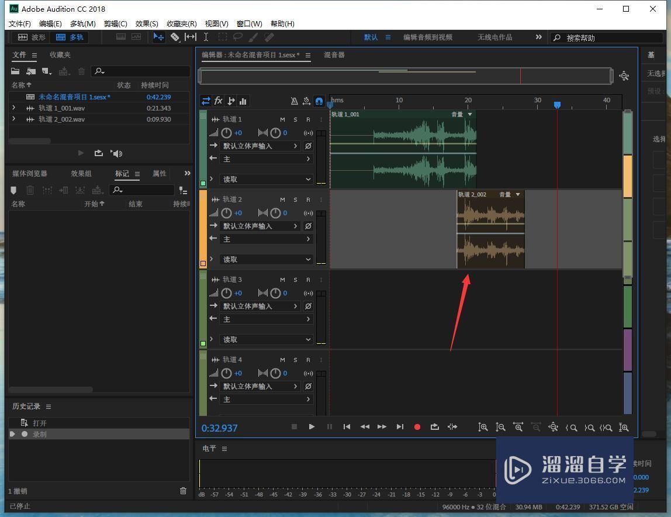Solo track 轨道 1
Screen dimensions: 671x517
click(295, 119)
